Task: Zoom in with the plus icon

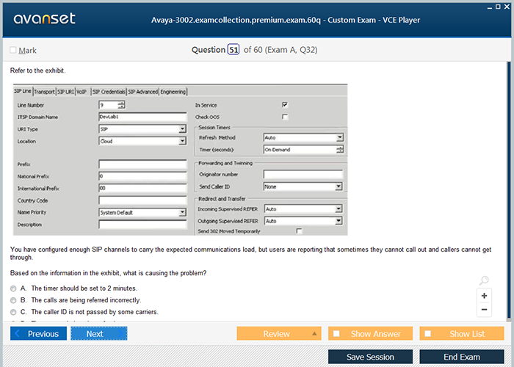Action: (x=484, y=296)
